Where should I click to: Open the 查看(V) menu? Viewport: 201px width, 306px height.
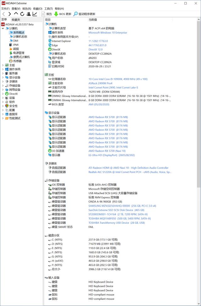click(16, 8)
